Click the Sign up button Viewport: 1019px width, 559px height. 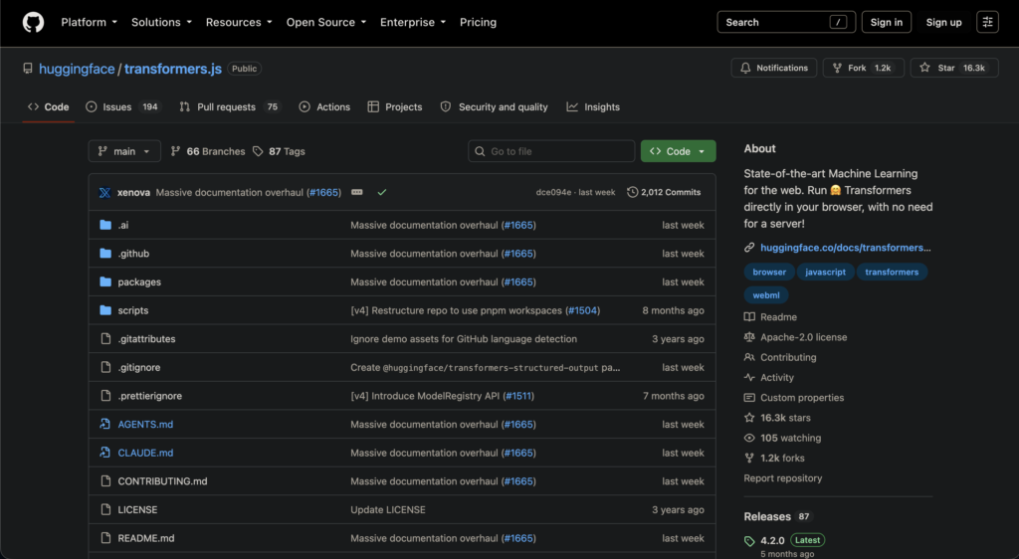coord(943,22)
